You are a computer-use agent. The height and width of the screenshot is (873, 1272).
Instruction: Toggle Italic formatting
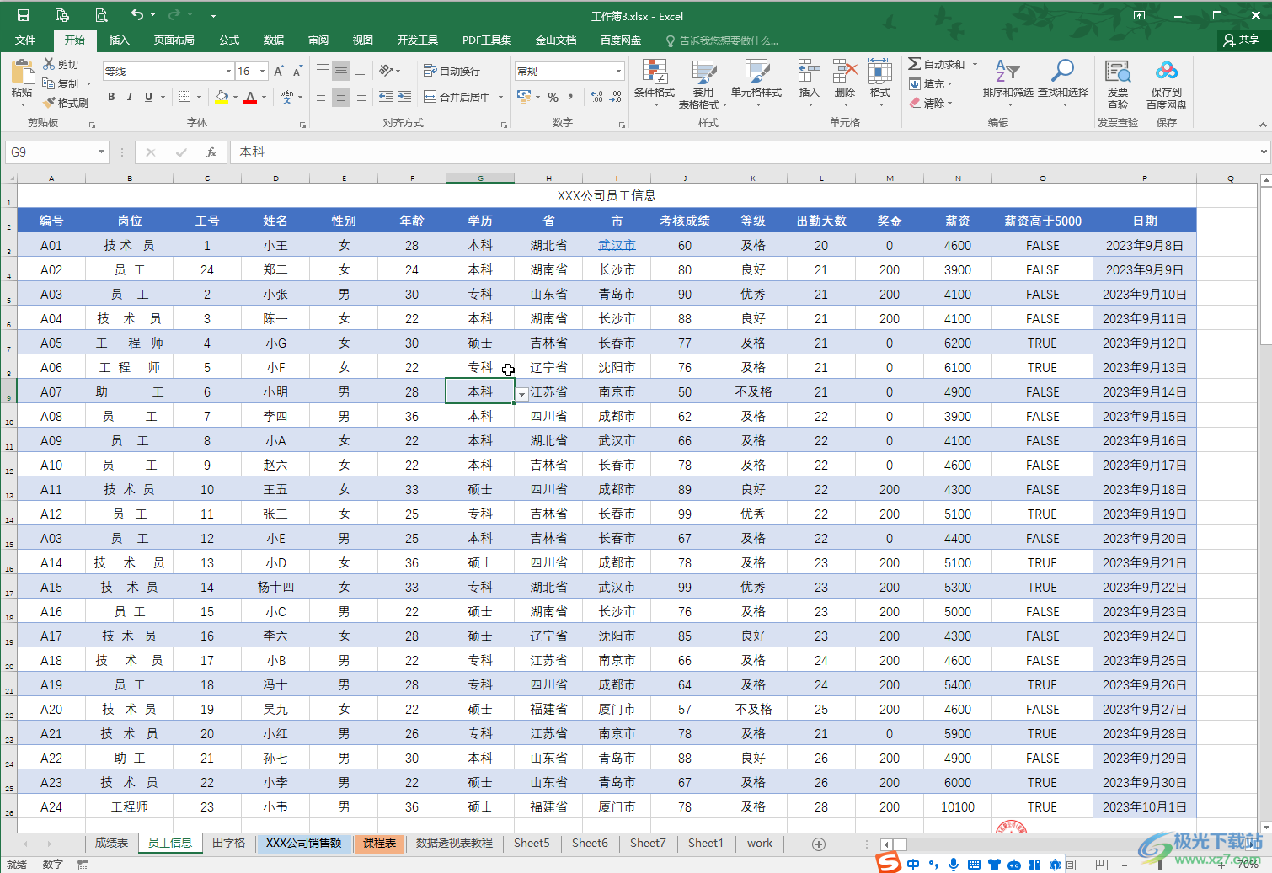[130, 97]
